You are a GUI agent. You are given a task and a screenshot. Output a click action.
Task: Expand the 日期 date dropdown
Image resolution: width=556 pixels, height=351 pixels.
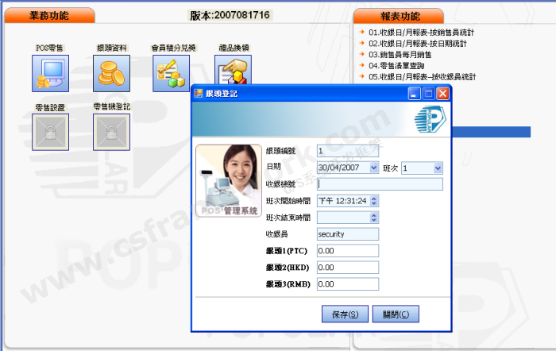click(x=374, y=168)
